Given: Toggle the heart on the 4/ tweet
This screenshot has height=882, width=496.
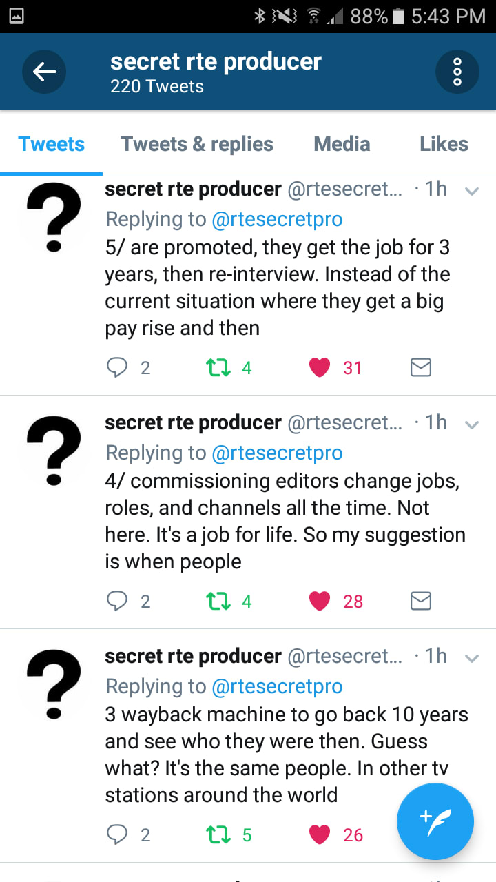Looking at the screenshot, I should (320, 602).
